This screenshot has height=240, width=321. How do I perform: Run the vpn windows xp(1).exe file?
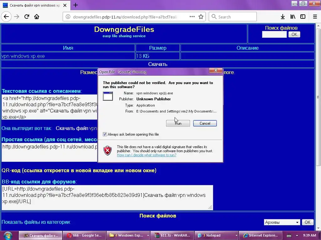coord(178,123)
